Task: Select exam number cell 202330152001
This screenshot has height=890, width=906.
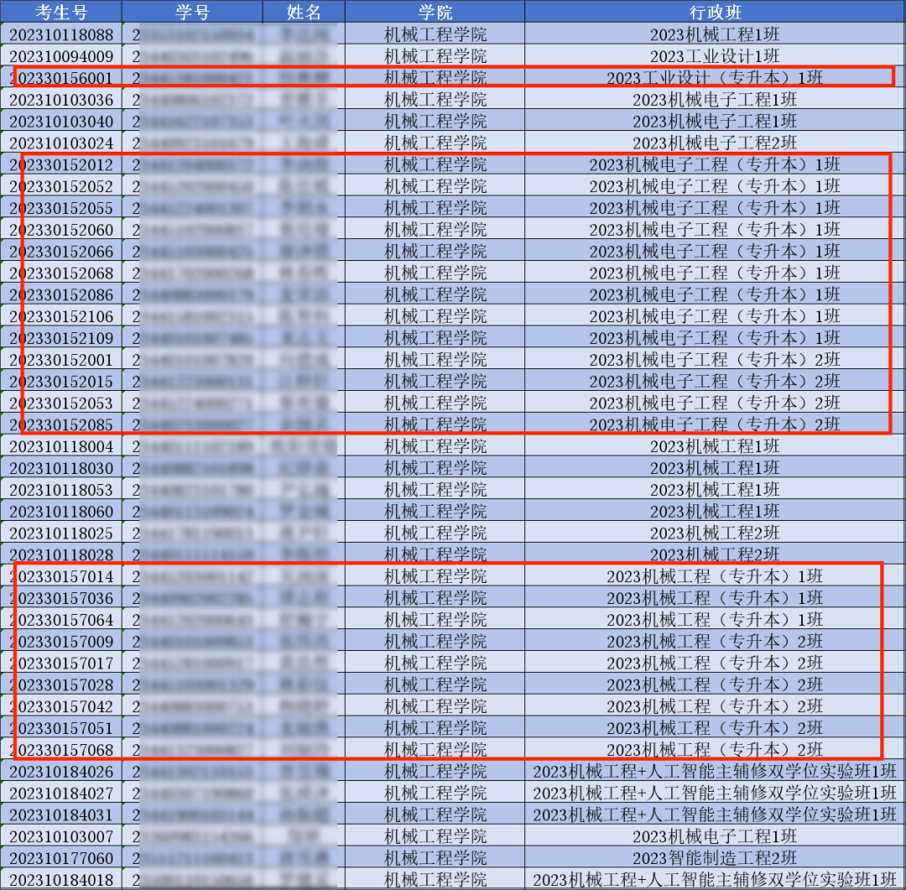Action: click(x=61, y=360)
